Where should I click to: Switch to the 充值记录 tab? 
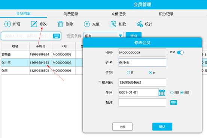point(118,14)
